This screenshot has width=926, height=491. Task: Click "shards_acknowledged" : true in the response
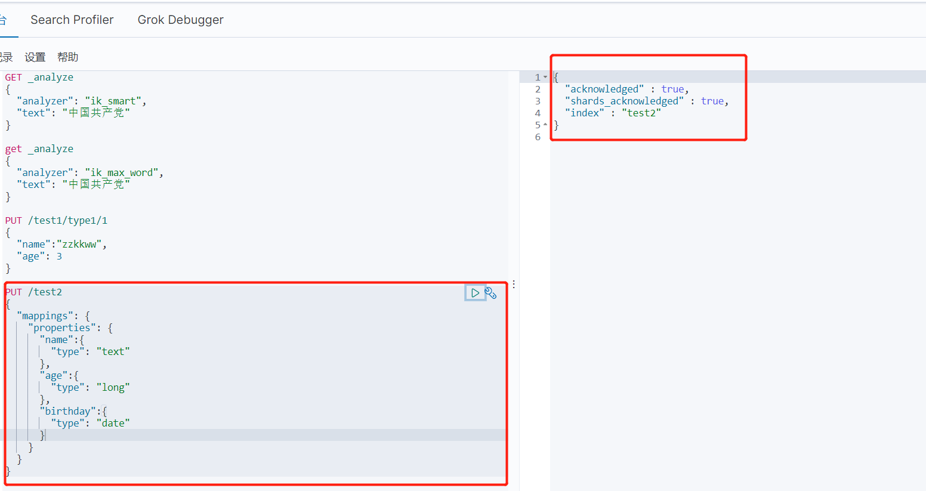(647, 101)
